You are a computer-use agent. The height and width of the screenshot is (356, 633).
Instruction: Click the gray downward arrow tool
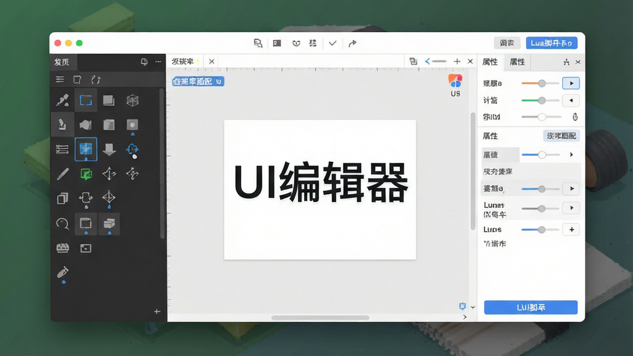[109, 150]
